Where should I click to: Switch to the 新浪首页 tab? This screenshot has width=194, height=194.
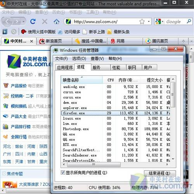pos(54,41)
